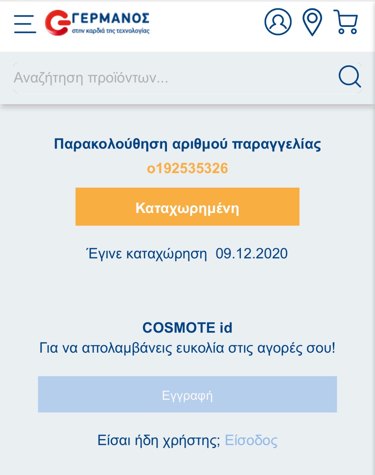Click the COSMOTE id heading
The width and height of the screenshot is (375, 475).
(187, 328)
